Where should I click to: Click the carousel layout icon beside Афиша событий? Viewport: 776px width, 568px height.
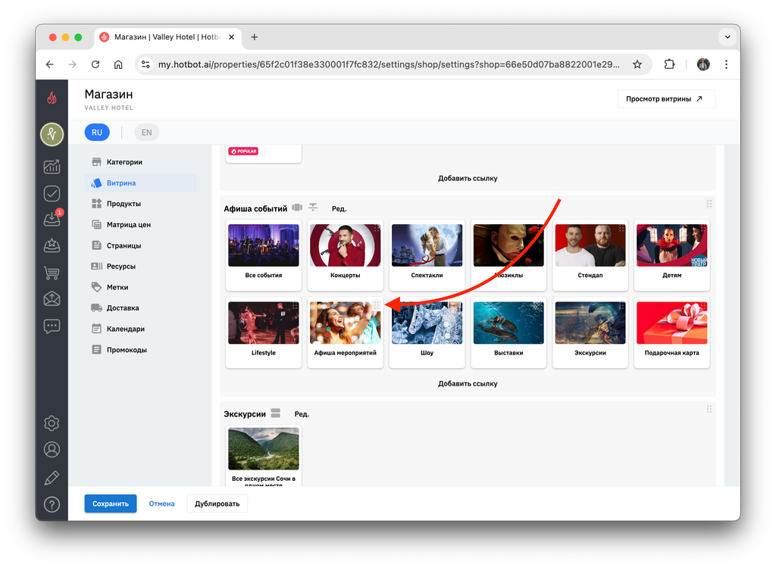point(297,208)
